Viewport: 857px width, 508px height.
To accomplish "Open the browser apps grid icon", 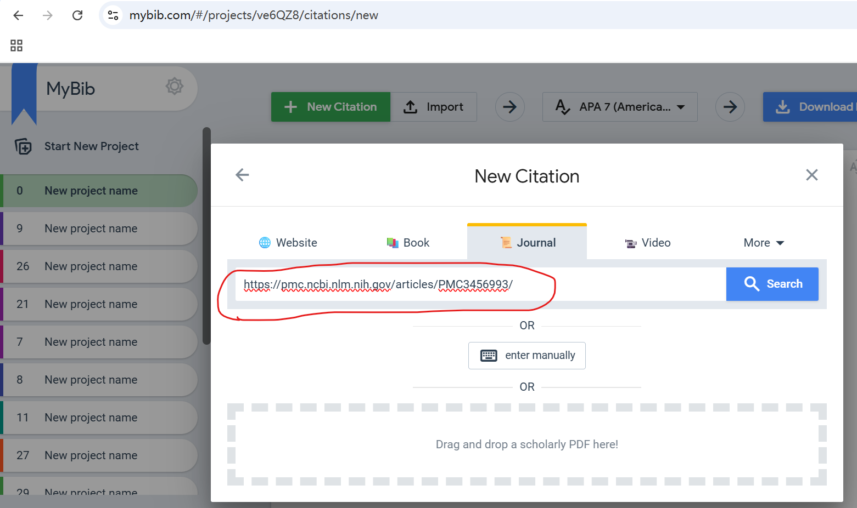I will [16, 45].
